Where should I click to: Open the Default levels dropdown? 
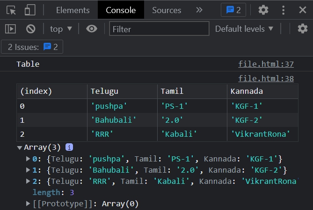[244, 29]
